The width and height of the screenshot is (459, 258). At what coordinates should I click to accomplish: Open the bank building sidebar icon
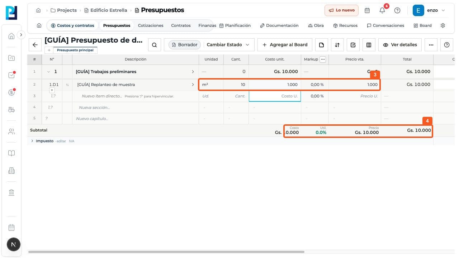(11, 192)
